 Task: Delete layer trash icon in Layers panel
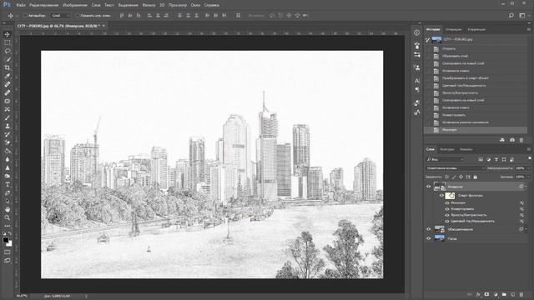[x=521, y=294]
